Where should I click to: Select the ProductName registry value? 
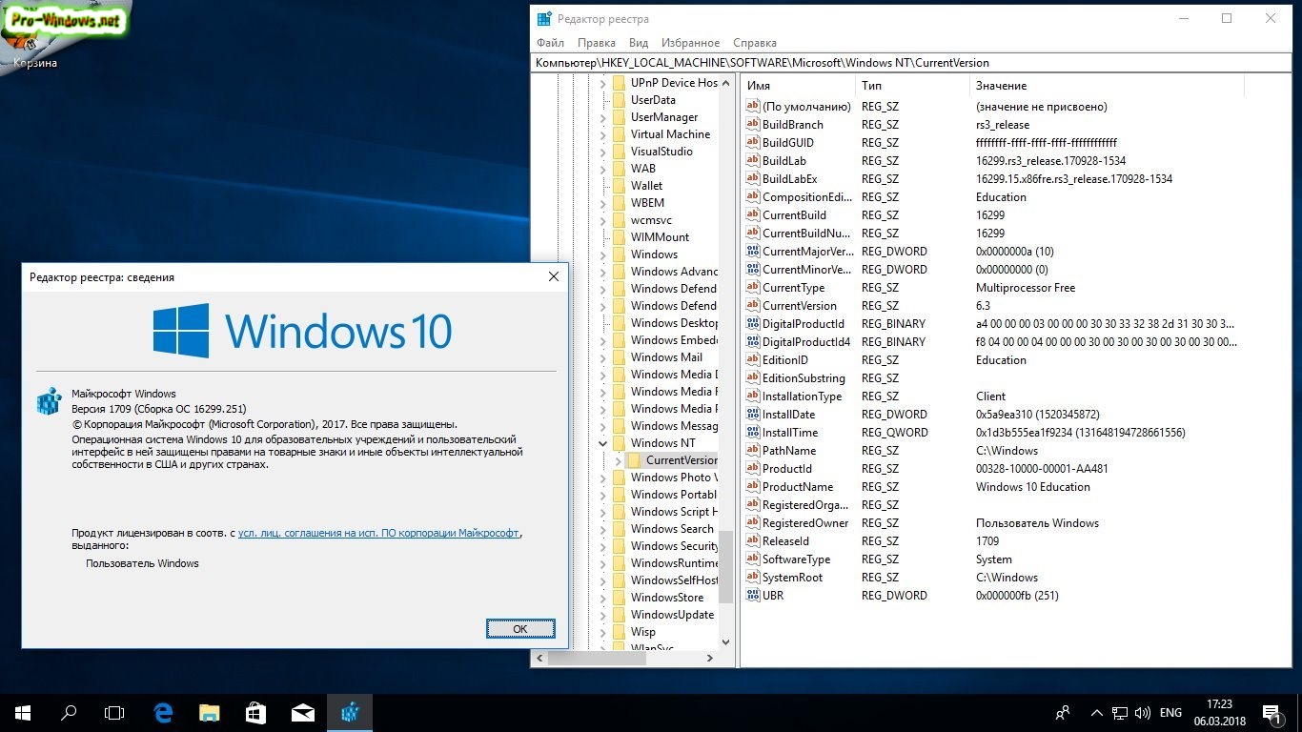click(797, 487)
